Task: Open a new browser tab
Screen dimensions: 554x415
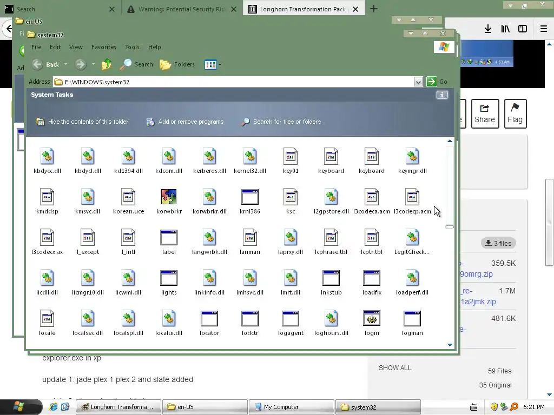Action: click(373, 9)
